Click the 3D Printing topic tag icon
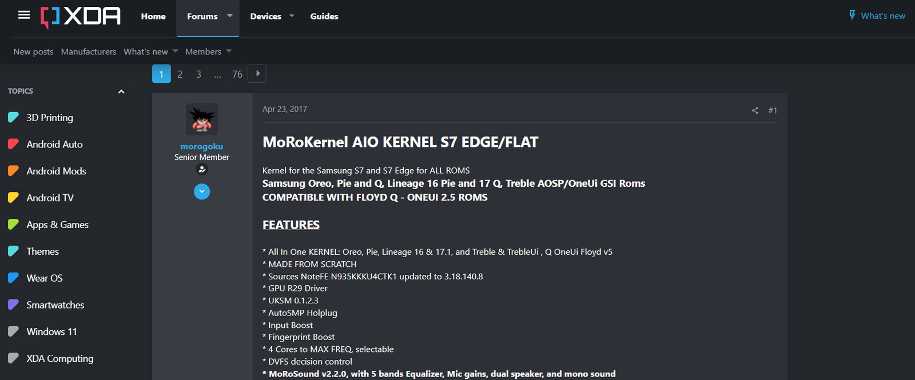 coord(14,117)
